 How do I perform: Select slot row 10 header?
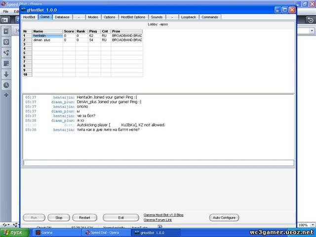click(x=27, y=75)
